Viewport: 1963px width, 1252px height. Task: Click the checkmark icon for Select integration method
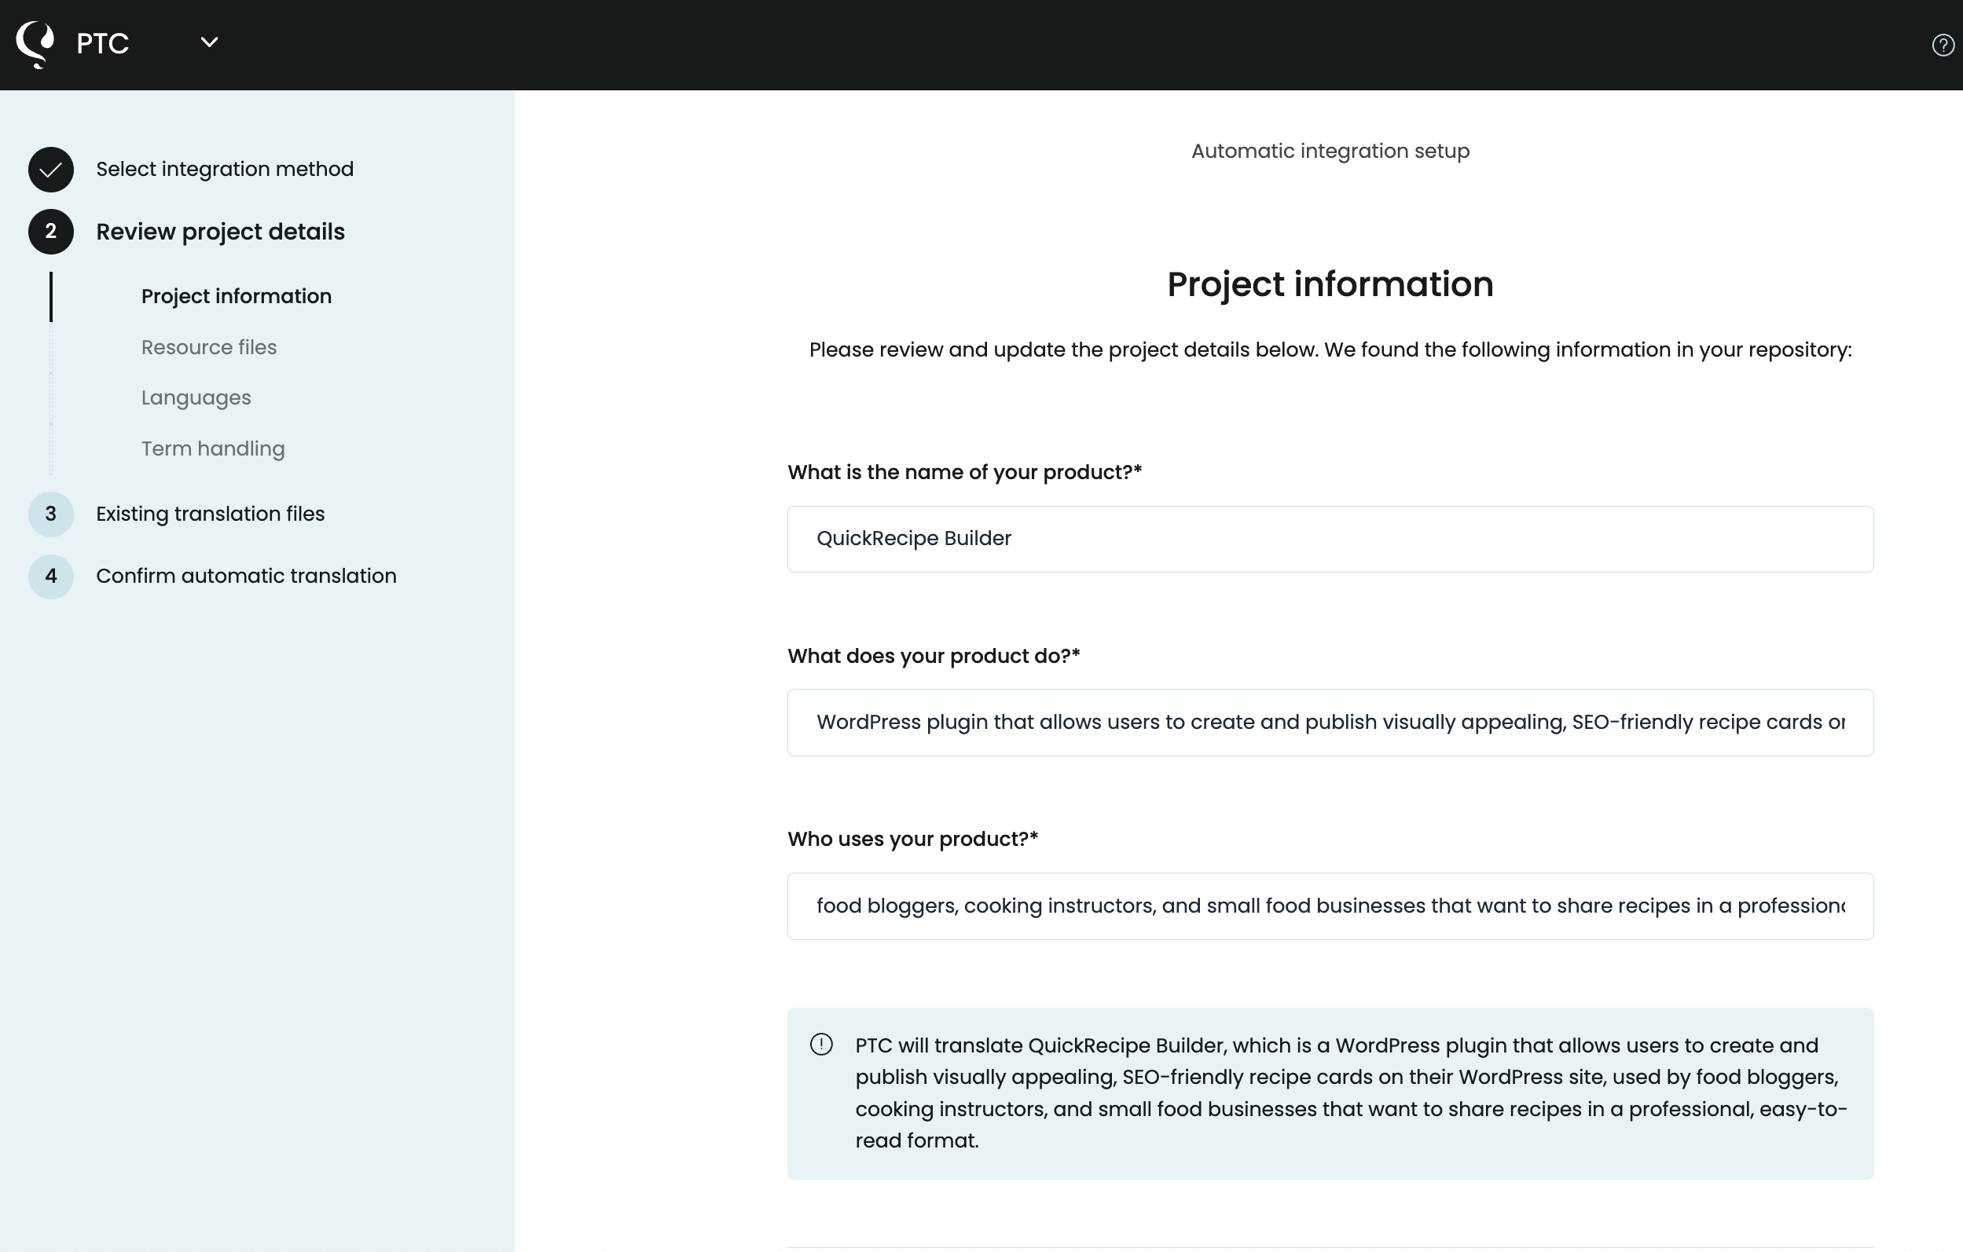pyautogui.click(x=50, y=170)
